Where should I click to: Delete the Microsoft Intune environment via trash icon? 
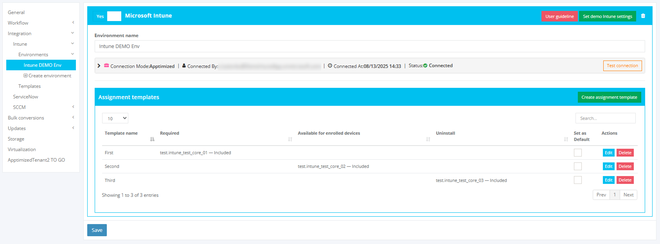tap(643, 16)
